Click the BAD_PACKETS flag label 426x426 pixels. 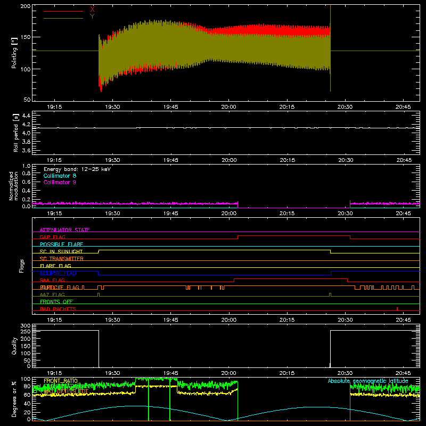click(58, 309)
